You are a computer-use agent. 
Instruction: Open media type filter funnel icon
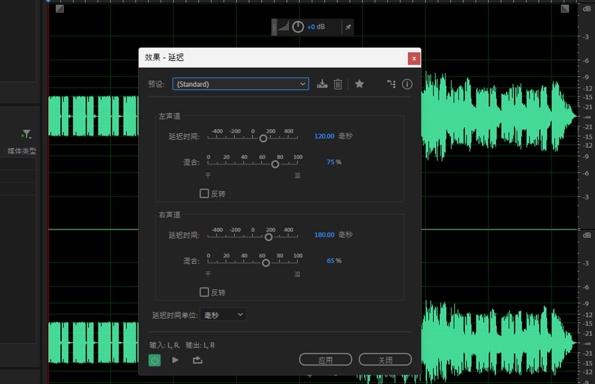(27, 134)
